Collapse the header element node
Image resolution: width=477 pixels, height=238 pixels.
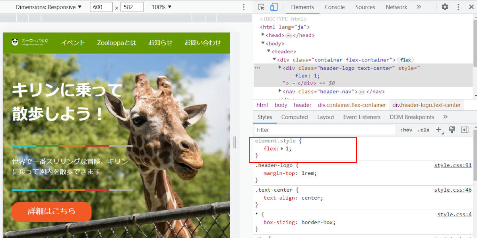269,51
